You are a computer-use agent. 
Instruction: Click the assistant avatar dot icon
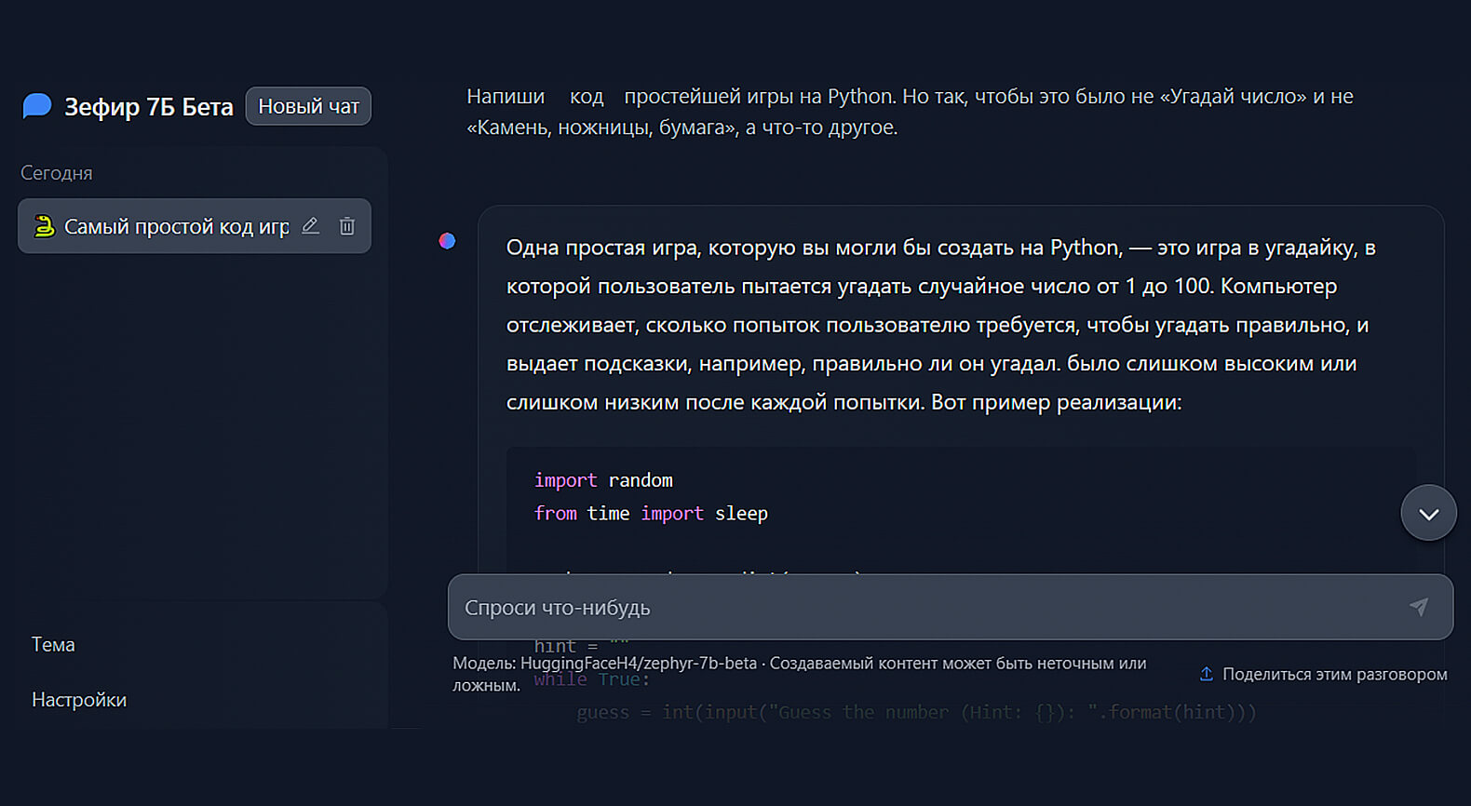(447, 241)
